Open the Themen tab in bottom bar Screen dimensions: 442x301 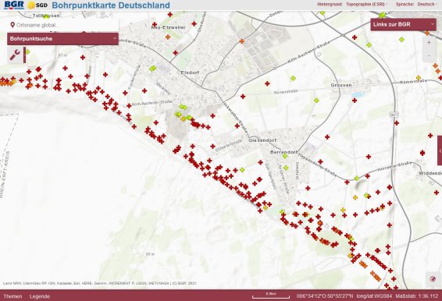pos(12,296)
